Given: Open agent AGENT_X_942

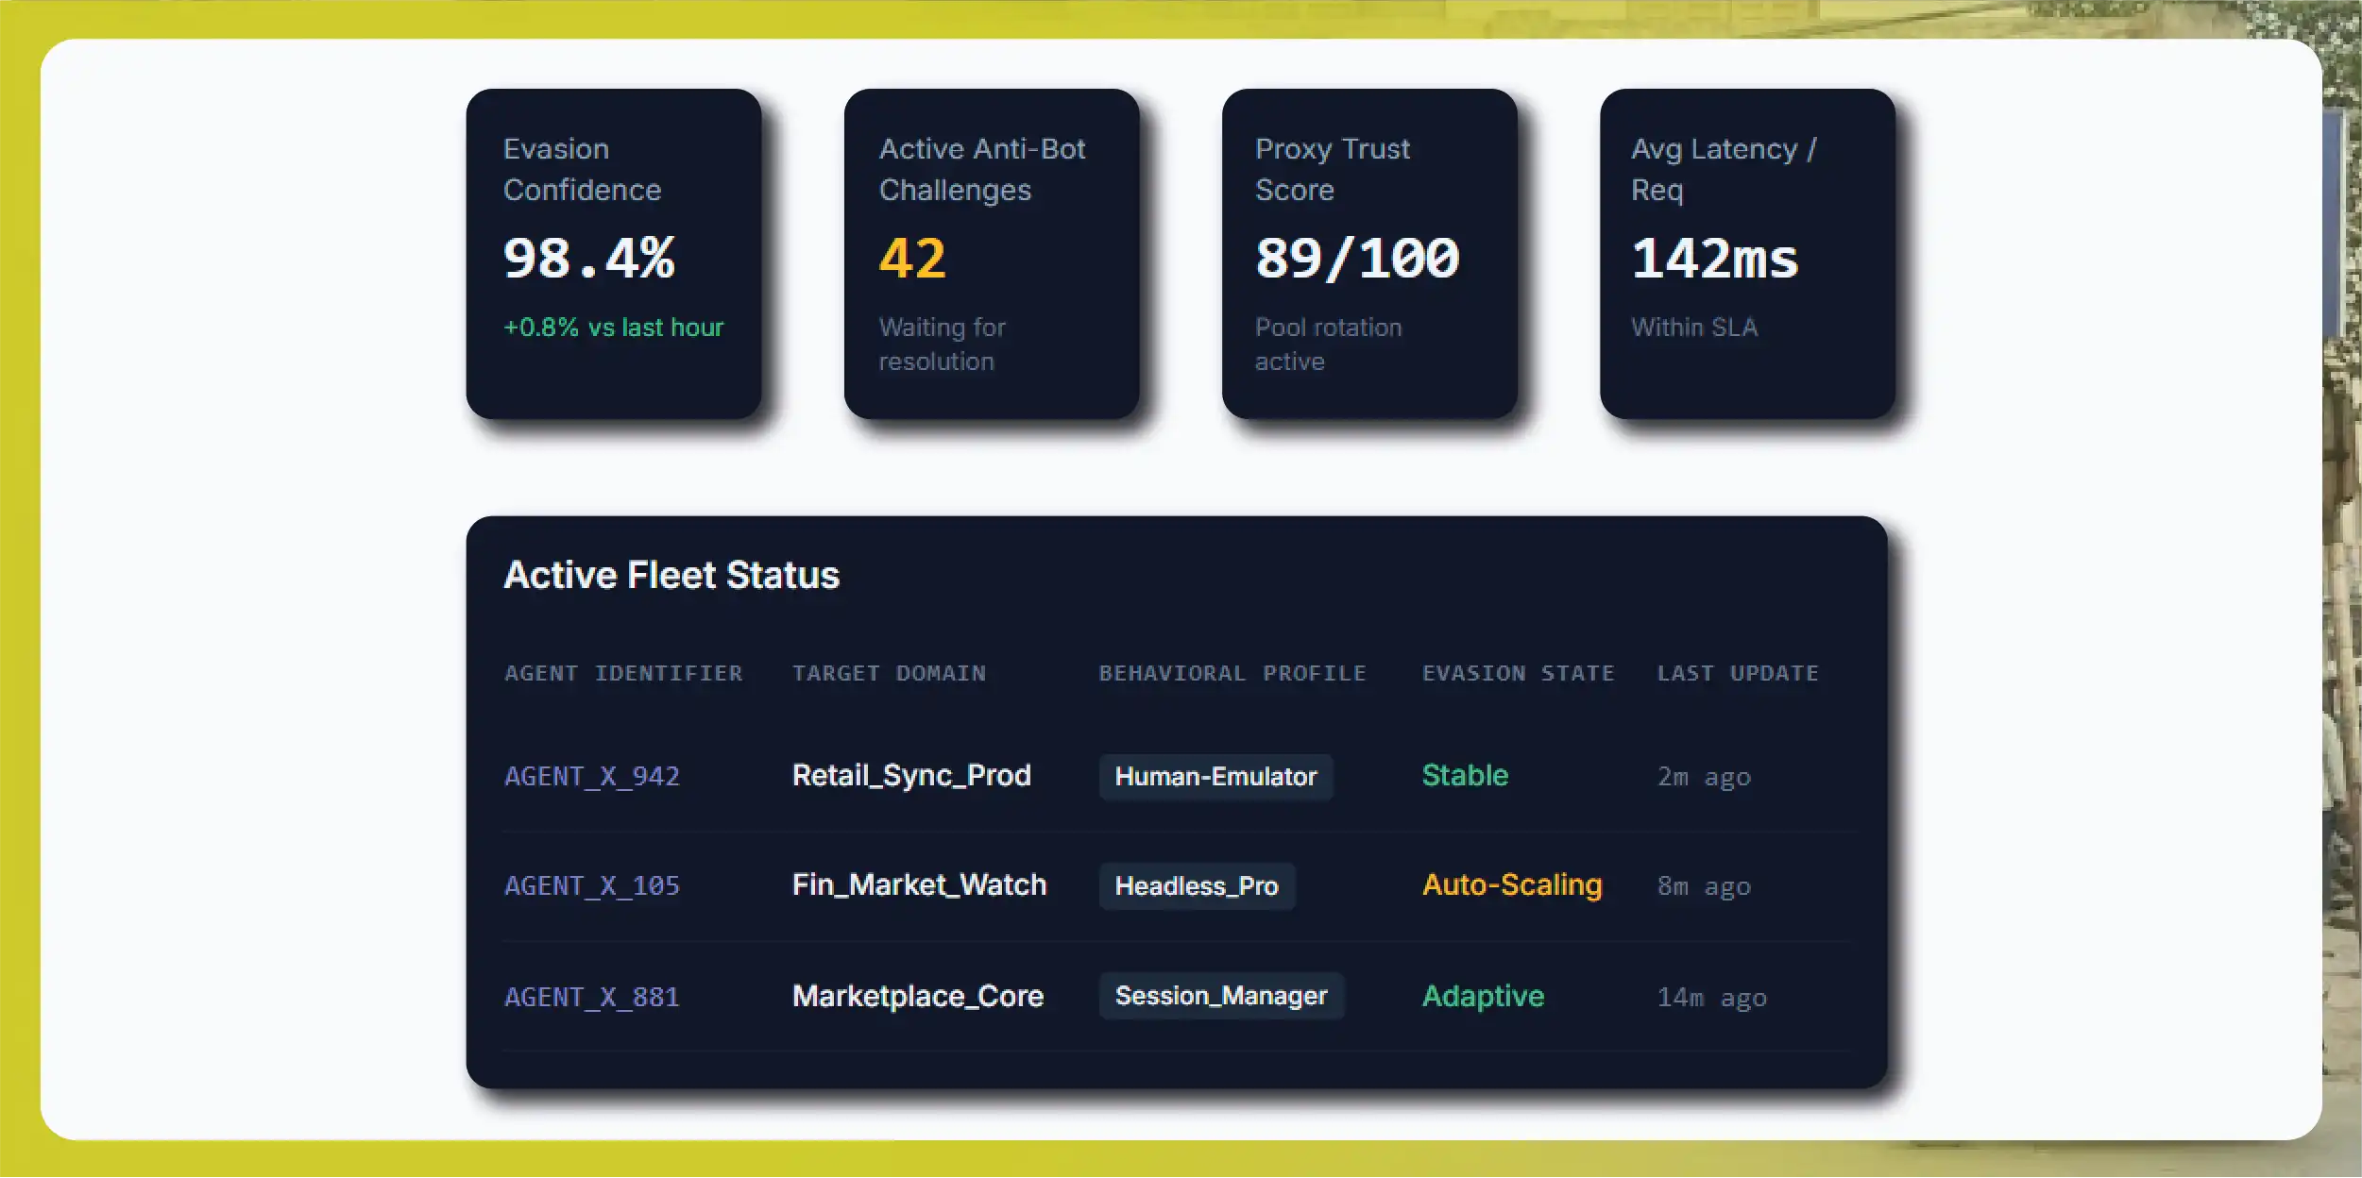Looking at the screenshot, I should click(x=592, y=777).
